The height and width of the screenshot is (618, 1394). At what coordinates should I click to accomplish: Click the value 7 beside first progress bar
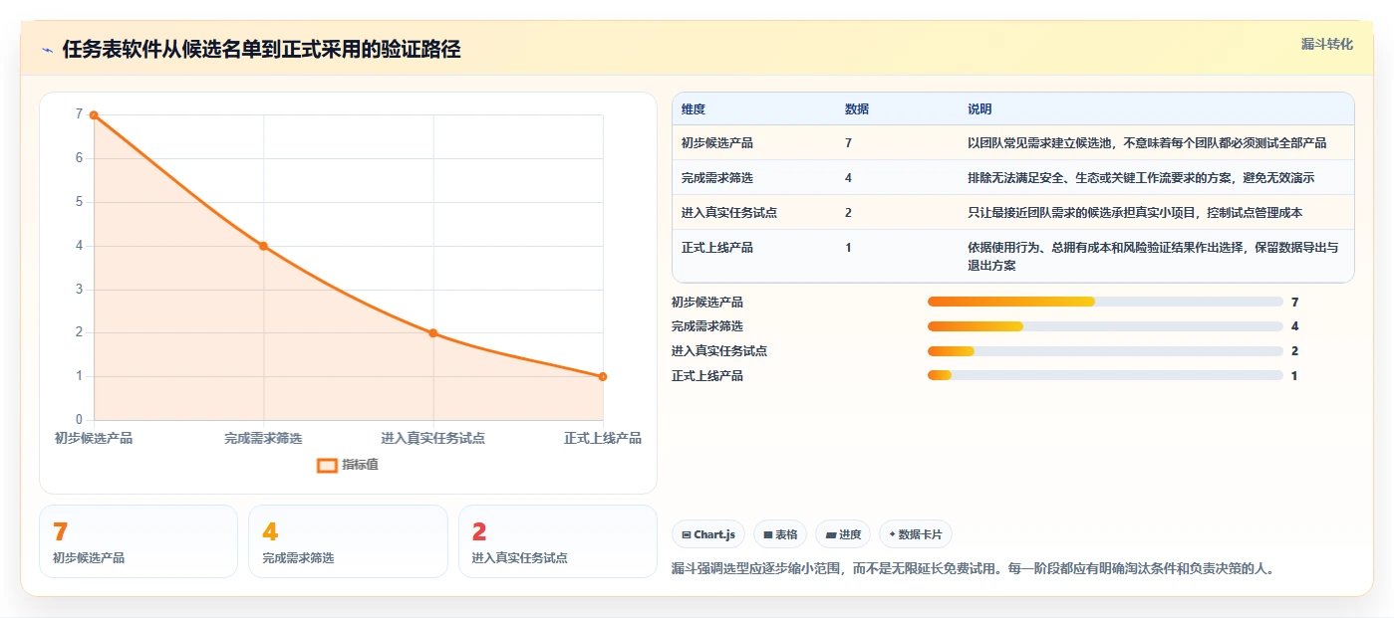point(1294,302)
